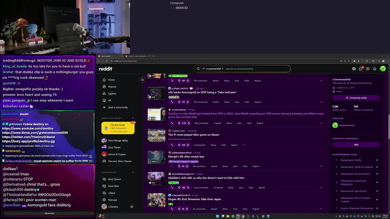This screenshot has width=390, height=219.
Task: Upvote the TipsOut Mizkif OTK post
Action: pos(180,123)
